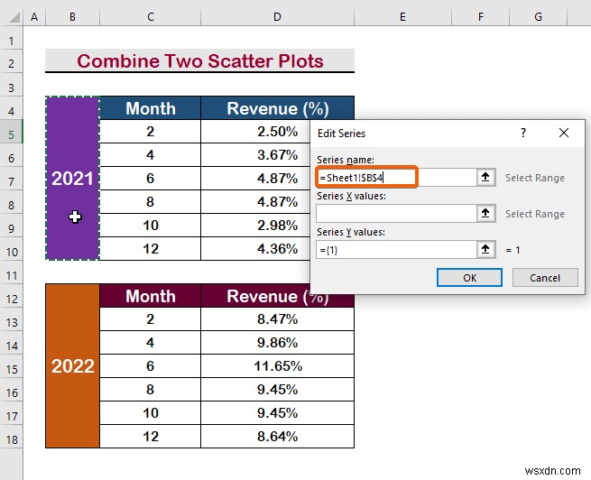Select column D header
591x480 pixels.
click(277, 17)
